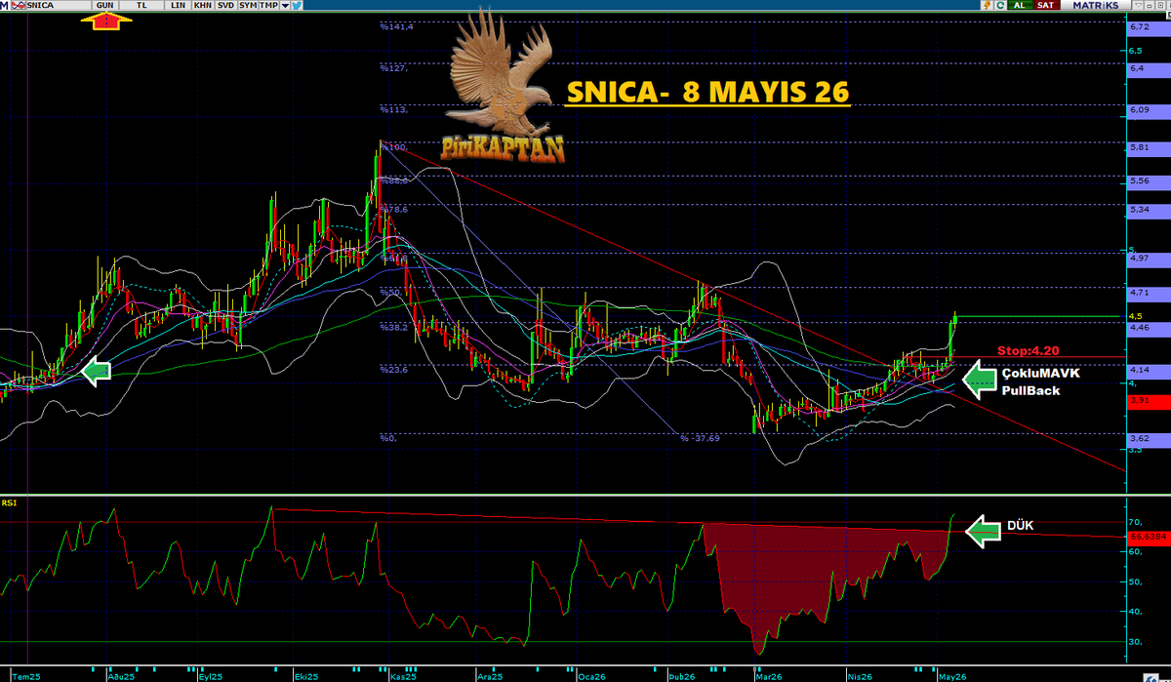Click the %141,4 Fibonacci level label

(x=396, y=26)
